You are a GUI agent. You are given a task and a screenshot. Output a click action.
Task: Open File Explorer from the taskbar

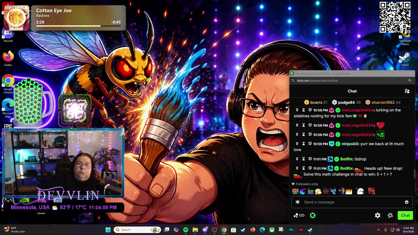click(x=195, y=230)
